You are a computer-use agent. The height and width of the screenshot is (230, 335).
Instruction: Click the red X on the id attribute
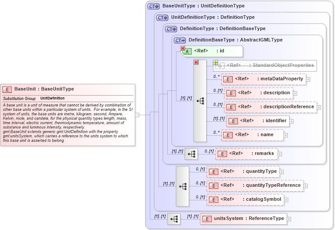[183, 48]
